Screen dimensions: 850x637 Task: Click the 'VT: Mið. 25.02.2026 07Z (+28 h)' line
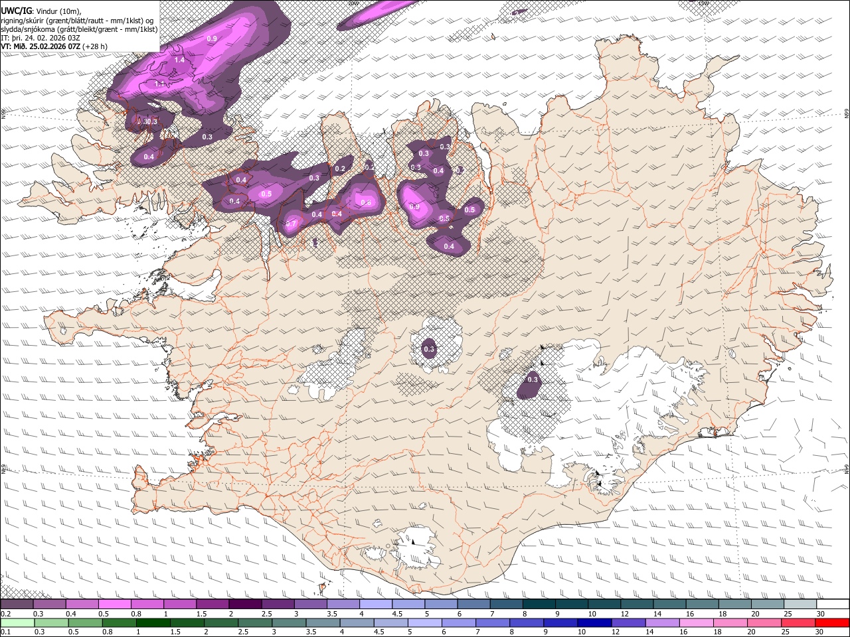click(54, 46)
